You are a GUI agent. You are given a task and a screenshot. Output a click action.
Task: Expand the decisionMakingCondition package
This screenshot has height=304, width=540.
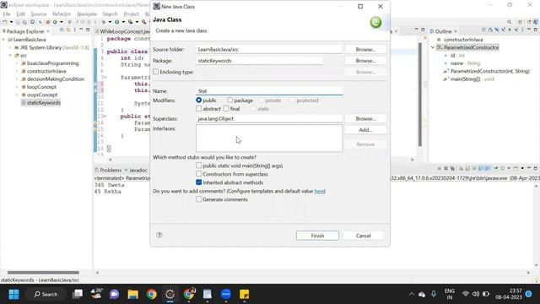click(x=17, y=79)
